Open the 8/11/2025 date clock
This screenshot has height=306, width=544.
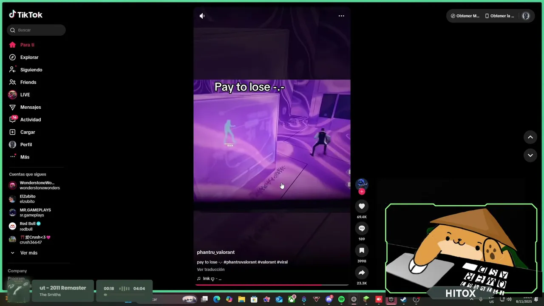point(524,300)
